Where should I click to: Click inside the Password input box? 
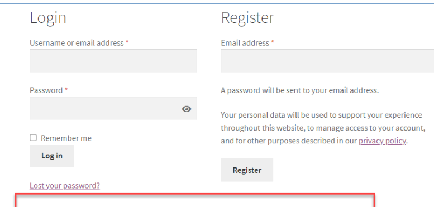[x=113, y=108]
